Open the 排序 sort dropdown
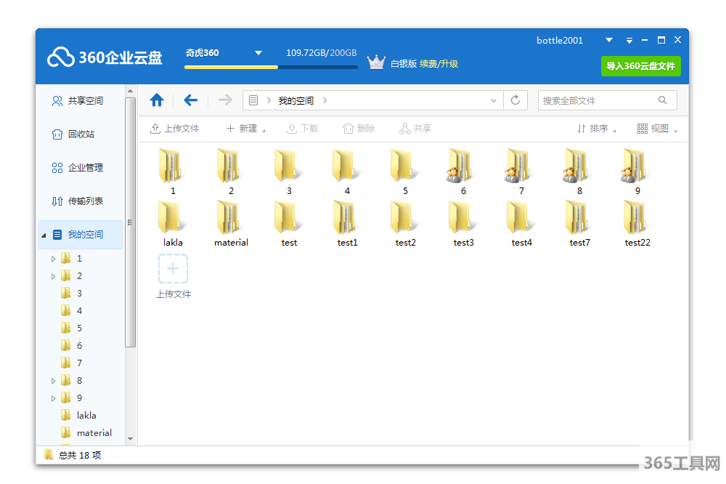 tap(597, 129)
